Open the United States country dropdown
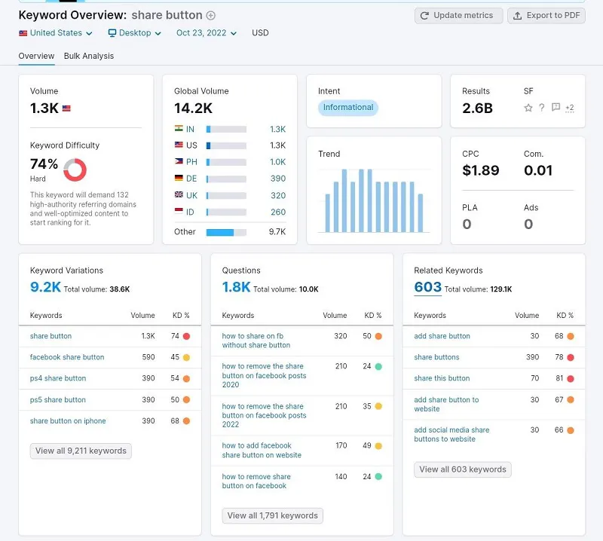The width and height of the screenshot is (603, 541). pos(56,33)
